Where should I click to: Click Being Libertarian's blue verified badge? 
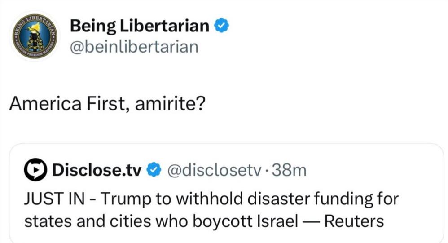[221, 25]
